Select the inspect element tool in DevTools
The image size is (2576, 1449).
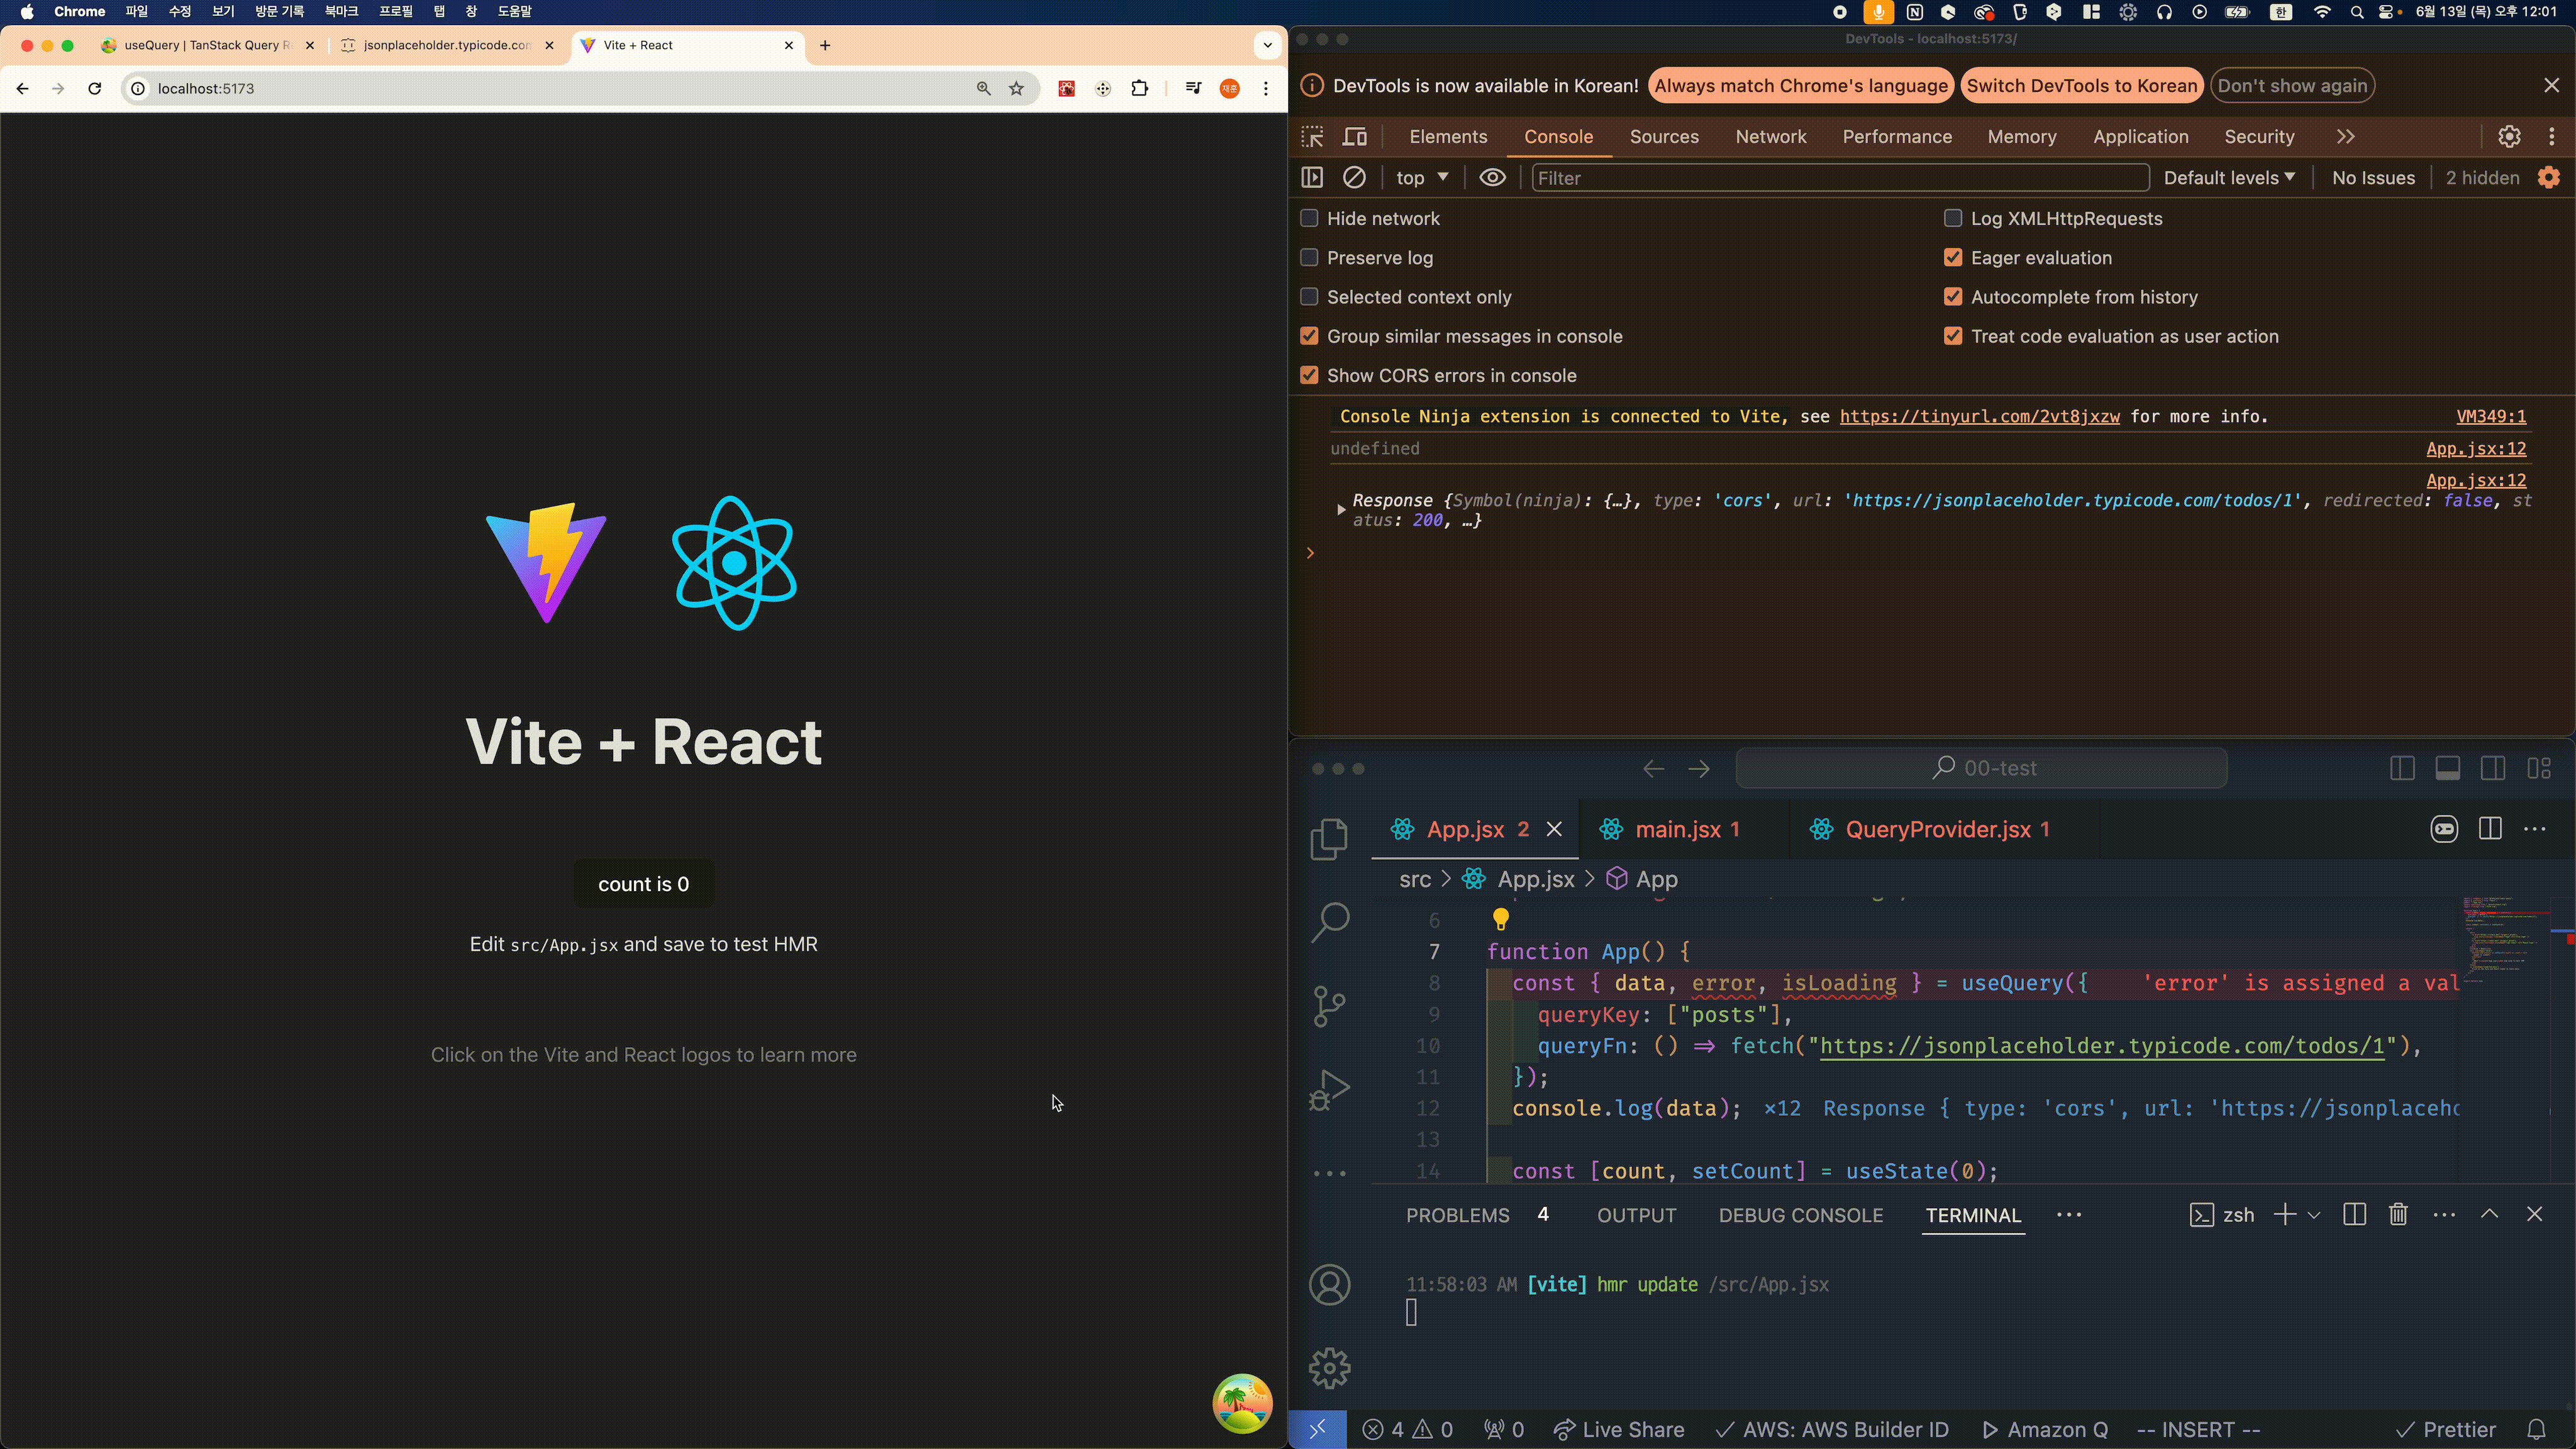1312,136
